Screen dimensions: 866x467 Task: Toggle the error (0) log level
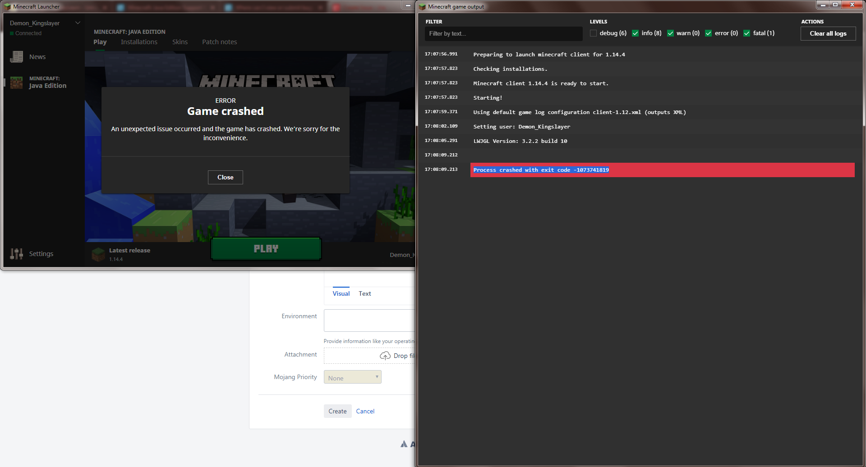tap(708, 33)
